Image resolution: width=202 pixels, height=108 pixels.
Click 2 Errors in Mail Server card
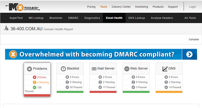coord(108,77)
